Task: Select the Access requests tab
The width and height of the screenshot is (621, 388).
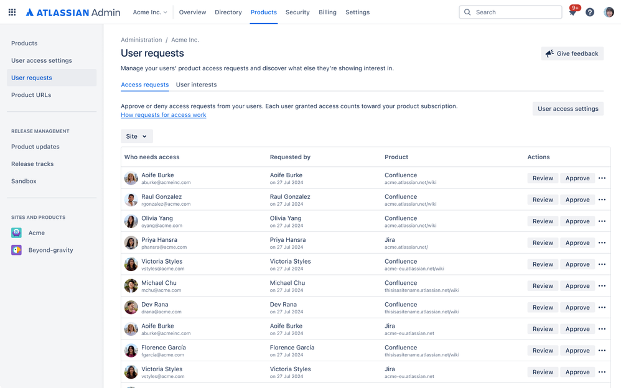Action: pos(144,85)
